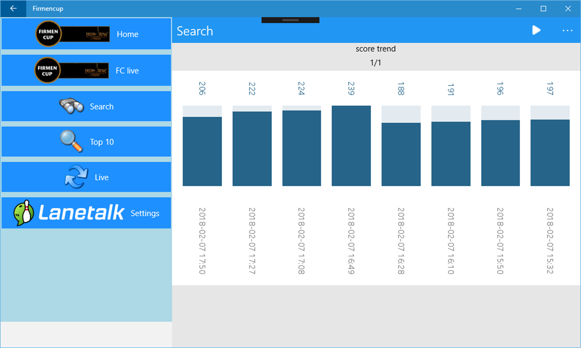Click the score label 206
581x348 pixels.
pos(202,88)
